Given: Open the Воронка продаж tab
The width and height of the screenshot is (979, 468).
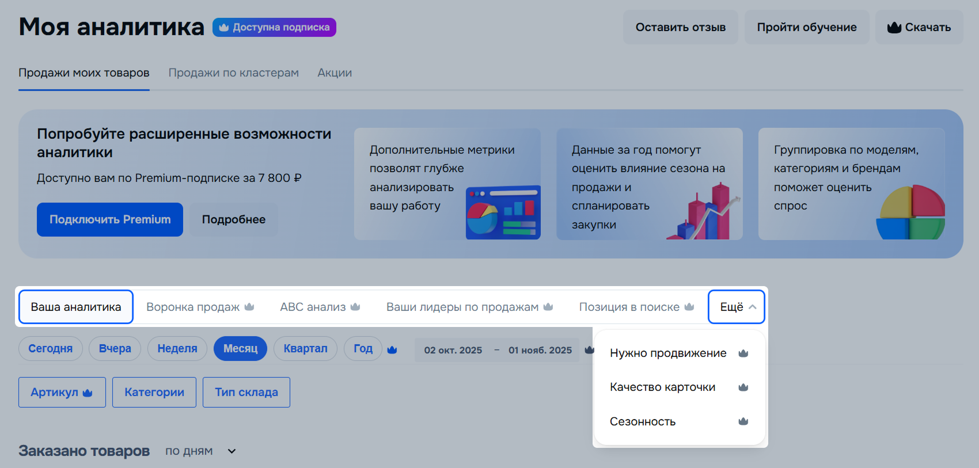Looking at the screenshot, I should (x=199, y=307).
